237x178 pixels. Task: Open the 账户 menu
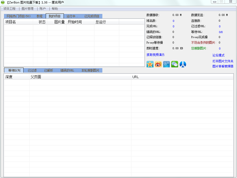(x=43, y=8)
